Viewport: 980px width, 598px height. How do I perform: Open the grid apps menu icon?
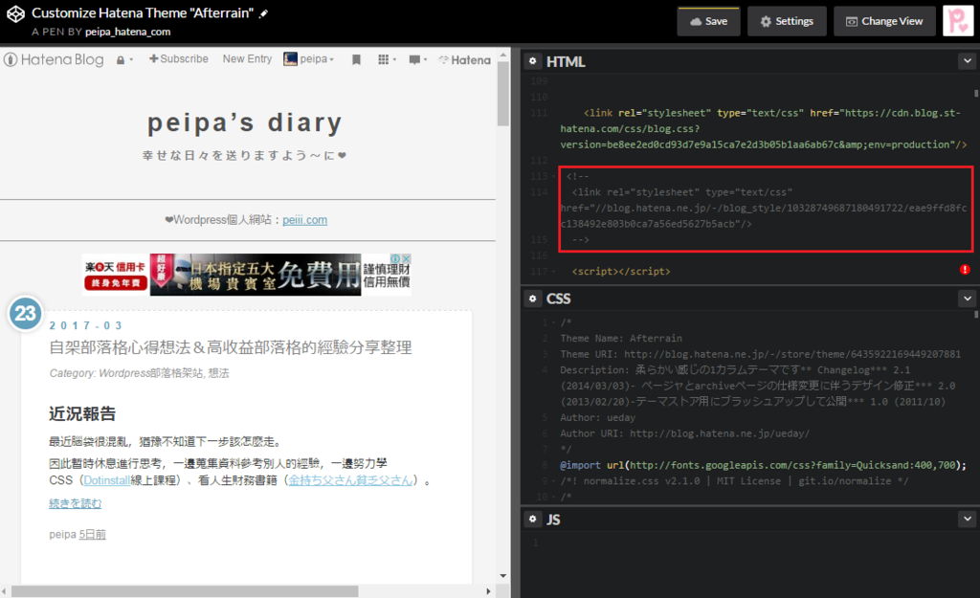[x=387, y=59]
